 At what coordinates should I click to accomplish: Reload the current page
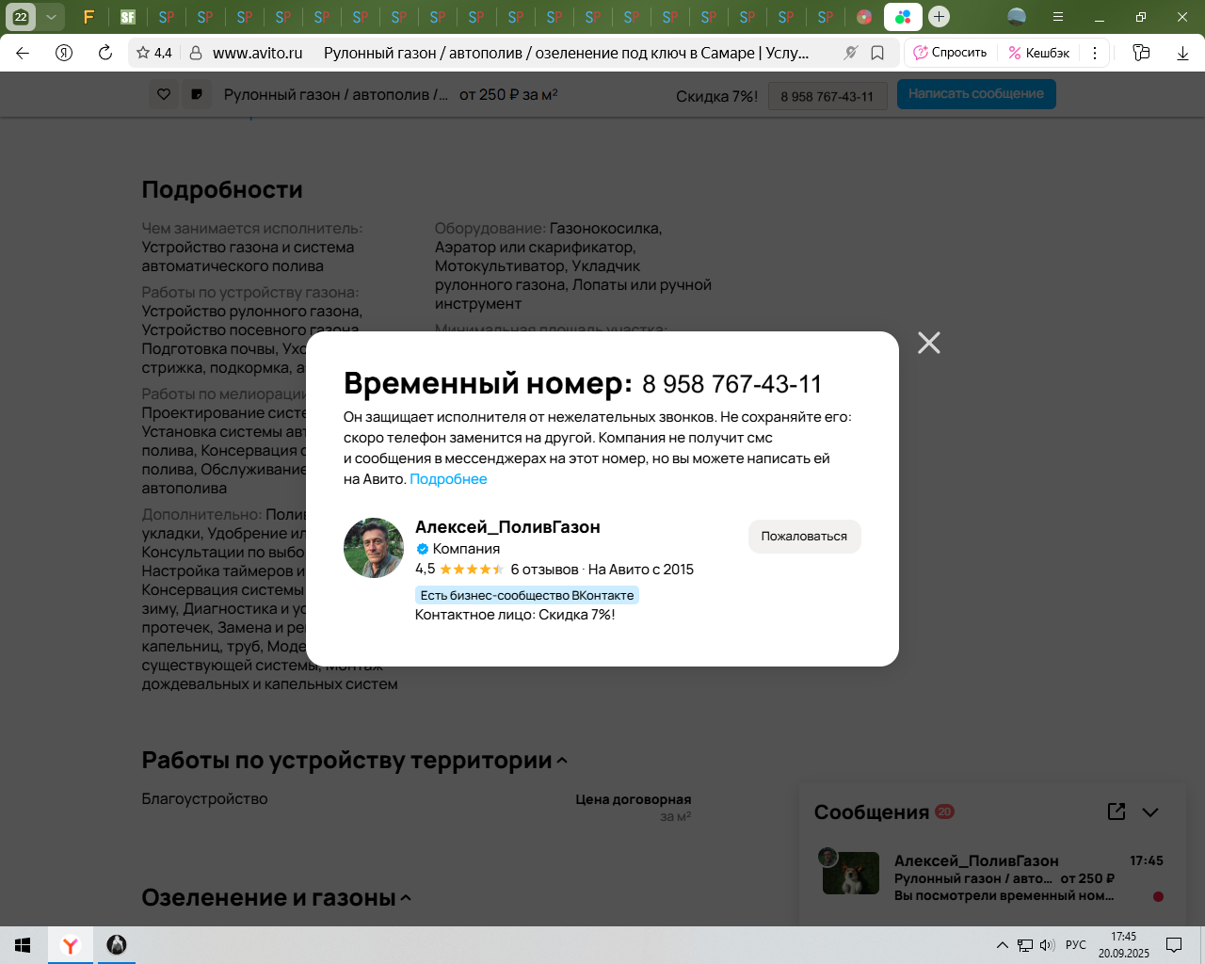(x=105, y=54)
